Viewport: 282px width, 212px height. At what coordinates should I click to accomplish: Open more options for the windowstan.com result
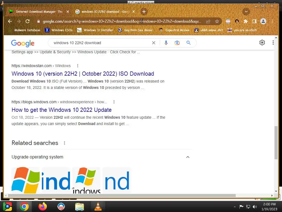click(x=77, y=66)
